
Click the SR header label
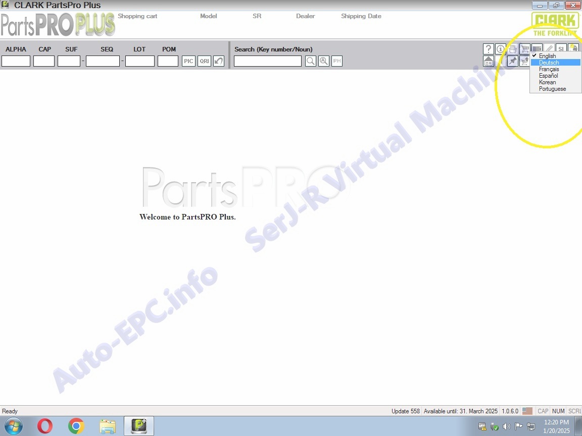257,16
